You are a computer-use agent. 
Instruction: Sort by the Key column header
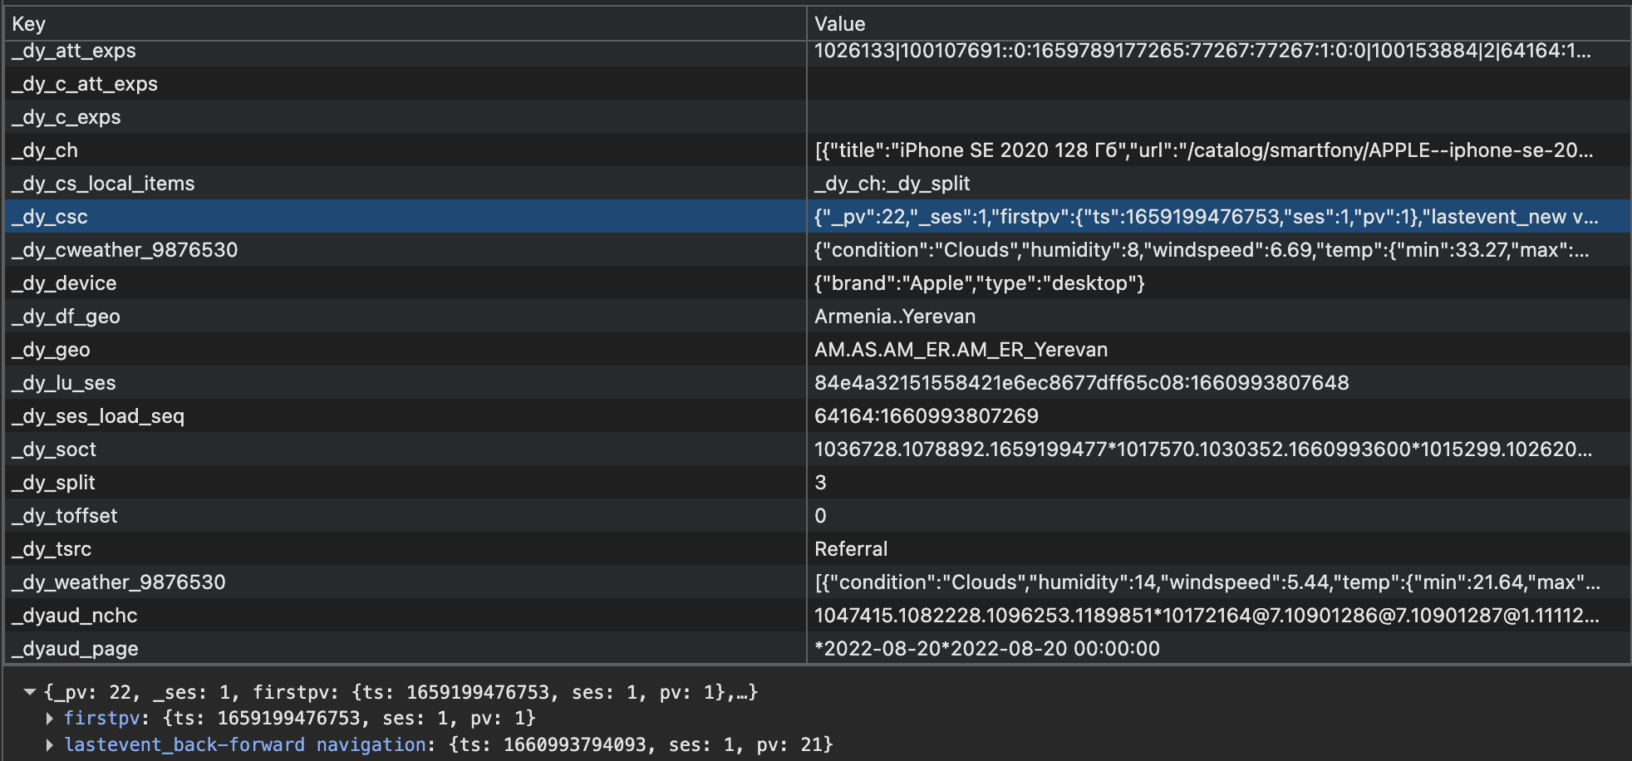click(30, 24)
